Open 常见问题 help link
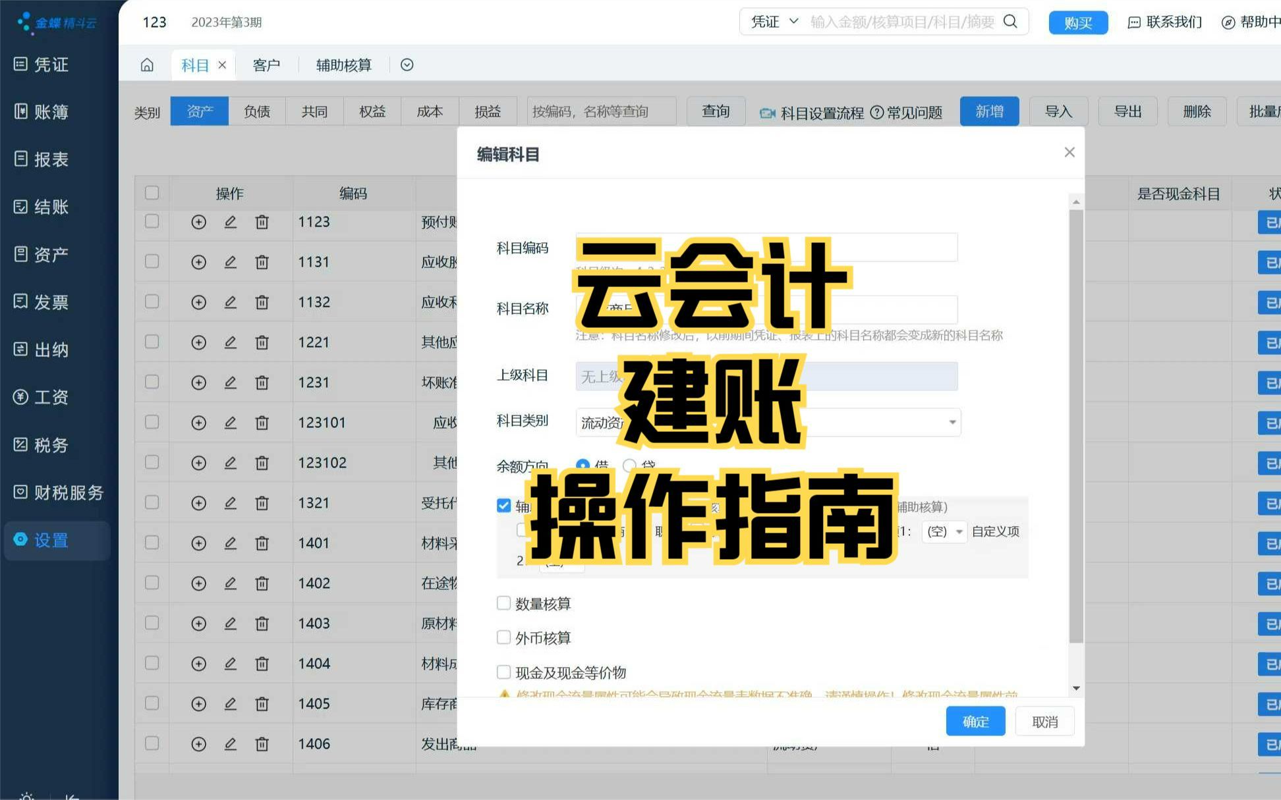The width and height of the screenshot is (1281, 800). (x=906, y=113)
